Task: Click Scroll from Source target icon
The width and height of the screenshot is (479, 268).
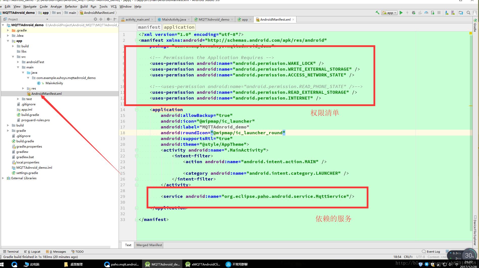Action: tap(95, 19)
